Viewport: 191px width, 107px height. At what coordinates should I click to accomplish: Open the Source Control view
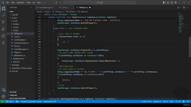tap(3, 22)
